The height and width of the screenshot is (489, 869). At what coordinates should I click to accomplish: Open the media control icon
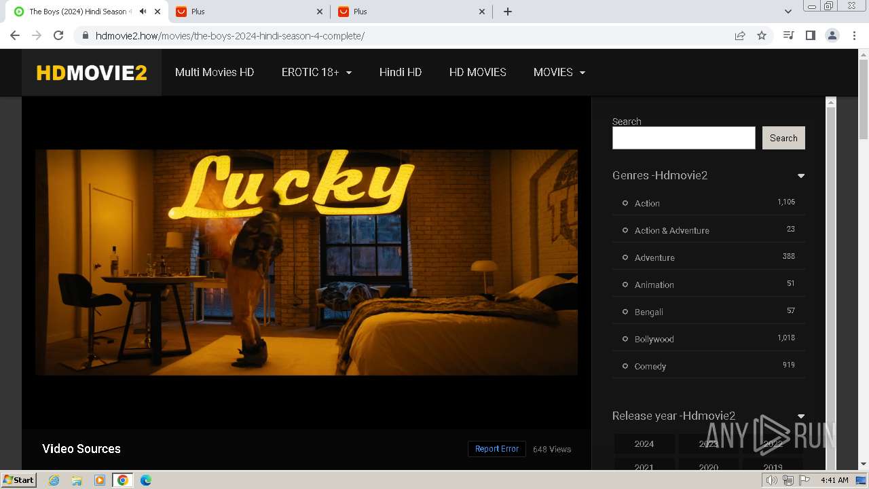(788, 35)
